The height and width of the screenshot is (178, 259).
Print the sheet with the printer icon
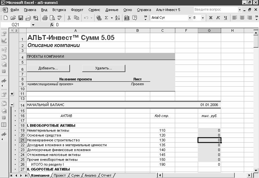click(x=45, y=18)
